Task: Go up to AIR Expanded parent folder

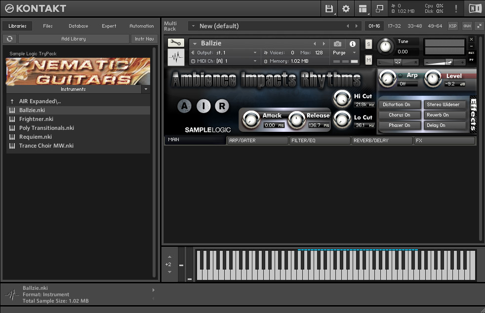Action: click(x=40, y=101)
